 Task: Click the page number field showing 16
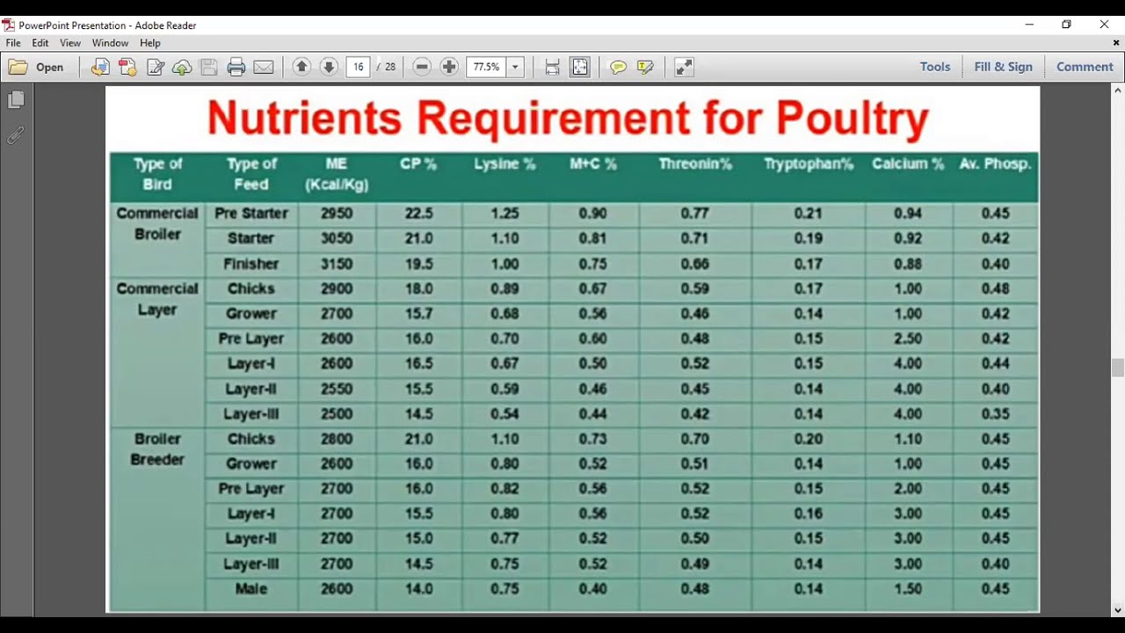(x=358, y=67)
